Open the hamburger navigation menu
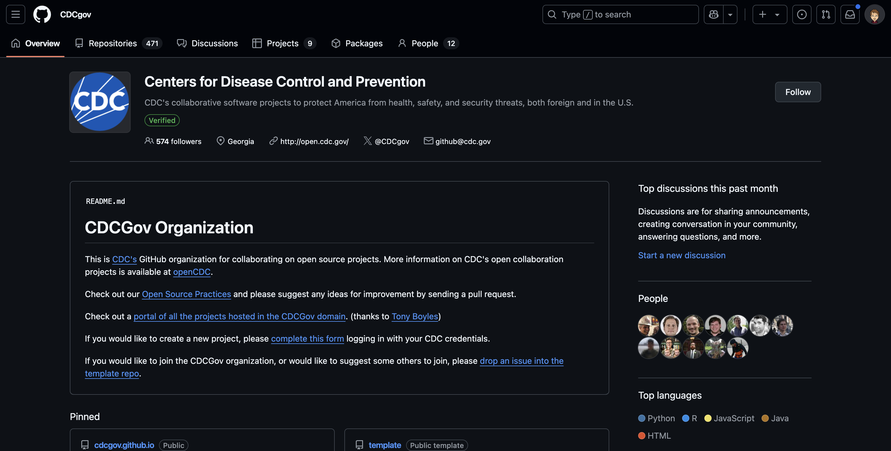Image resolution: width=891 pixels, height=451 pixels. (16, 14)
